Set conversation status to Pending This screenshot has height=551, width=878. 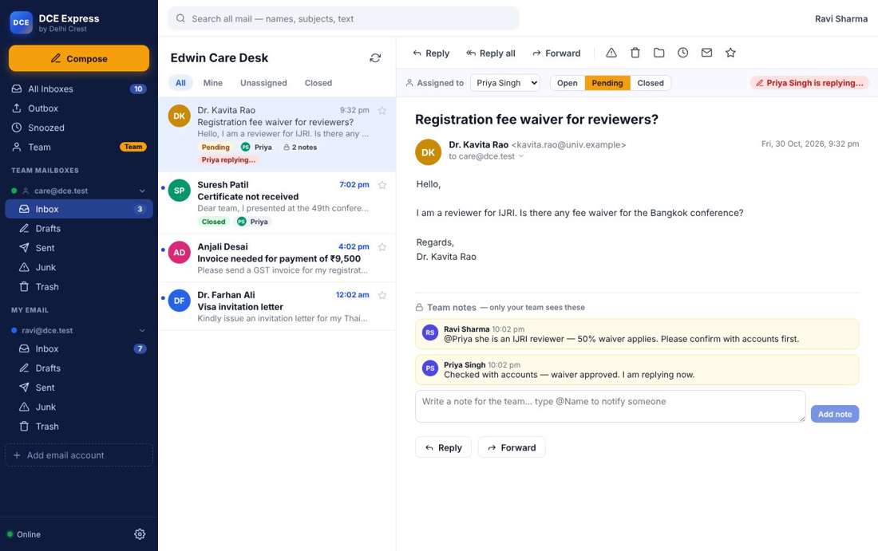pos(607,83)
